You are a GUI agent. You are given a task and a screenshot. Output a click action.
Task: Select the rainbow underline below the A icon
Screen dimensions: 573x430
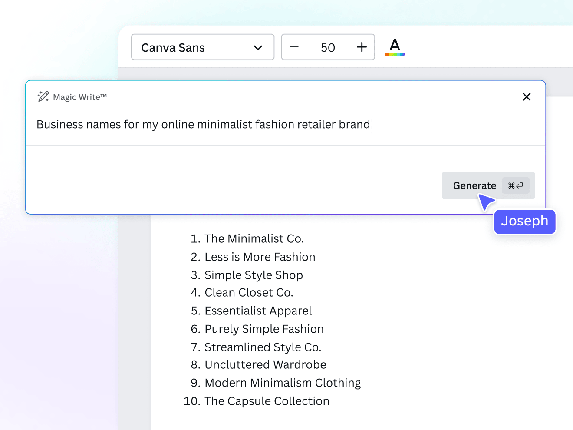coord(394,54)
